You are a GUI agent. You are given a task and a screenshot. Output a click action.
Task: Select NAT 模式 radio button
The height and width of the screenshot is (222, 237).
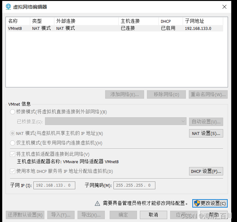tap(13, 133)
